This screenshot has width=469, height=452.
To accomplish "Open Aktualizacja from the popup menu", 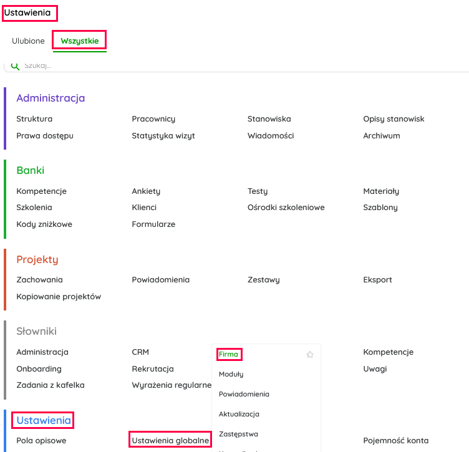I will pos(239,414).
